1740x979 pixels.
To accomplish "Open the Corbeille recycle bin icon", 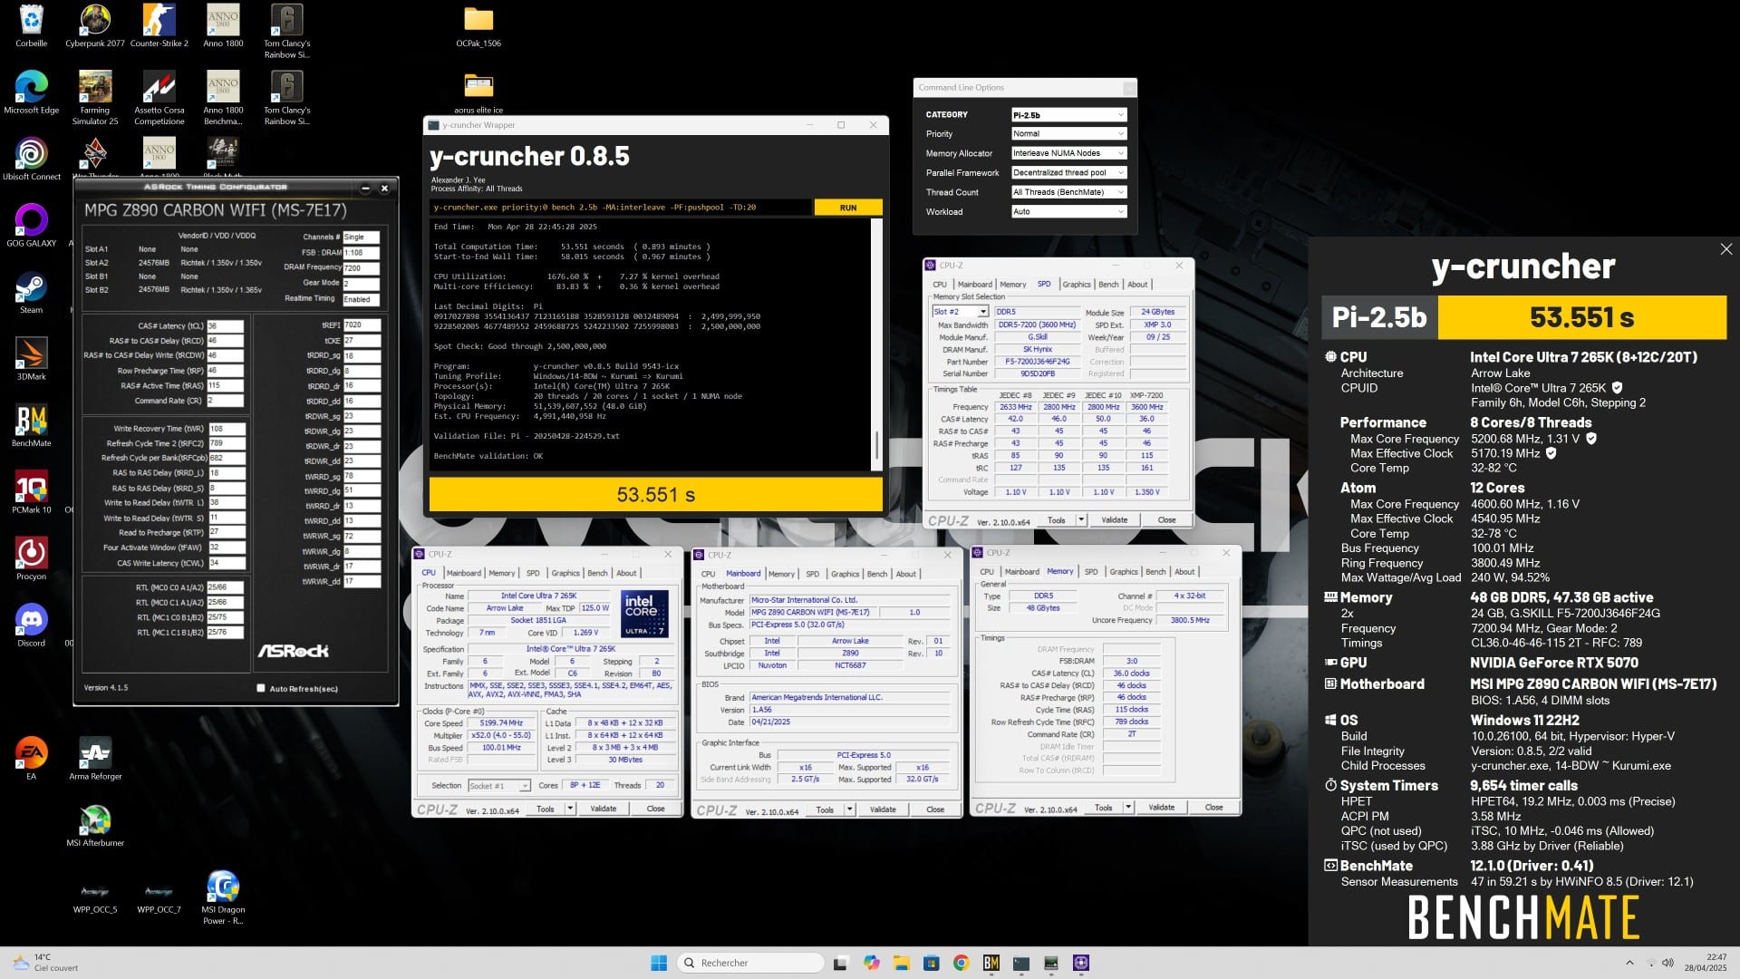I will [x=31, y=25].
